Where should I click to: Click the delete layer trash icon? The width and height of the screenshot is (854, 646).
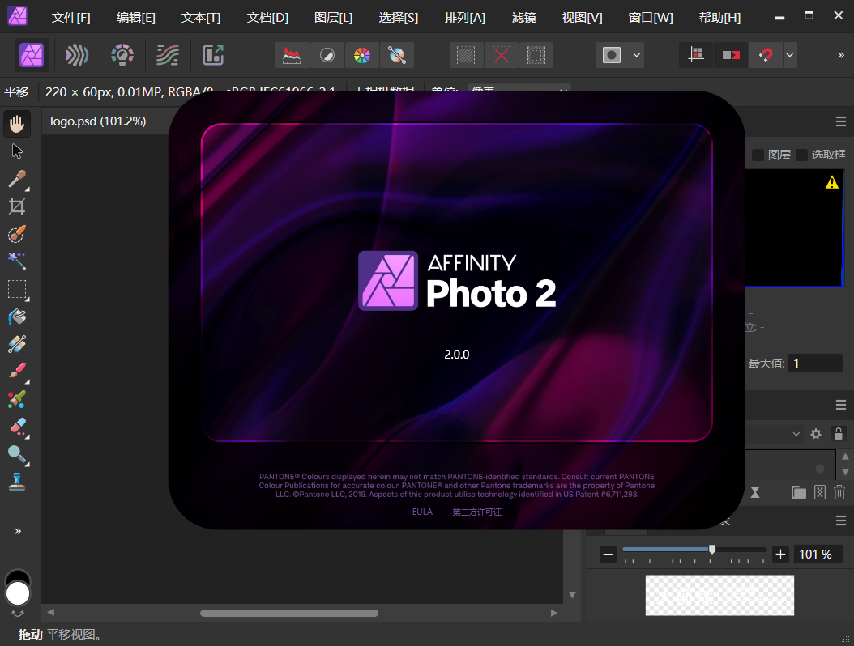click(x=839, y=492)
